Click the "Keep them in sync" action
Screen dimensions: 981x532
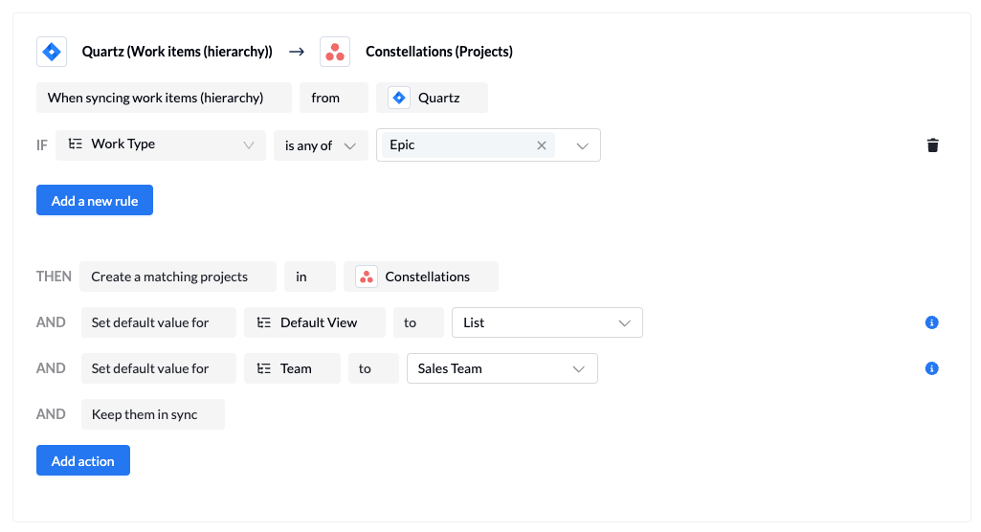[153, 414]
